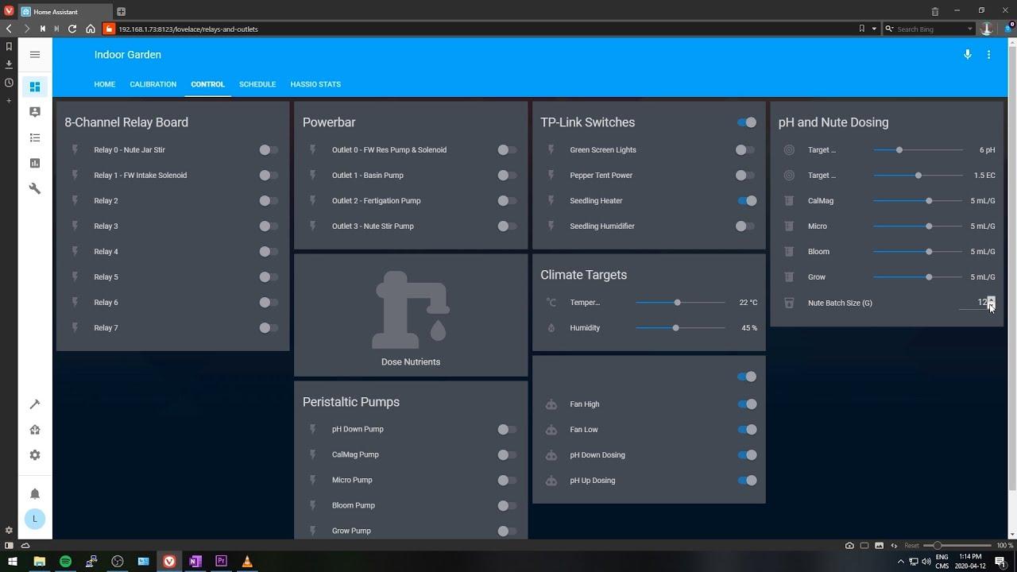
Task: Open the wrench tool sidebar icon
Action: click(35, 188)
